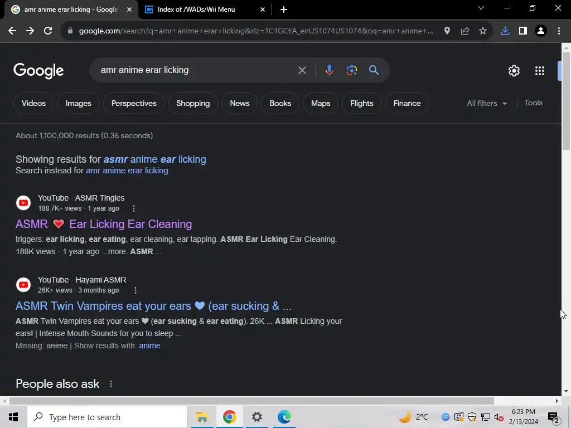Close the Index of /WADs/Wii Menu tab

[x=263, y=9]
